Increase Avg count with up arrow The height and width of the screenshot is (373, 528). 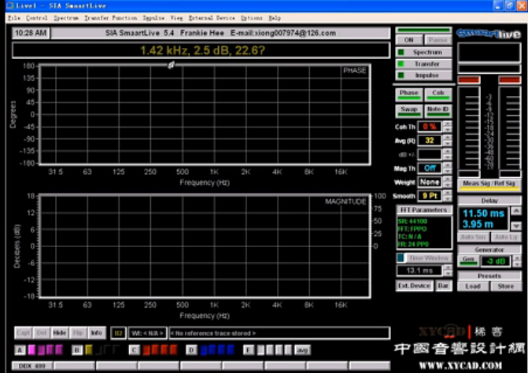(447, 138)
